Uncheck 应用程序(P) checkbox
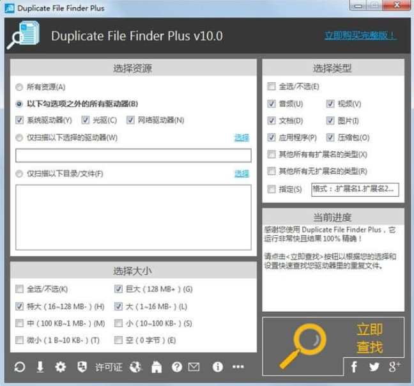This screenshot has height=386, width=414. click(x=272, y=137)
